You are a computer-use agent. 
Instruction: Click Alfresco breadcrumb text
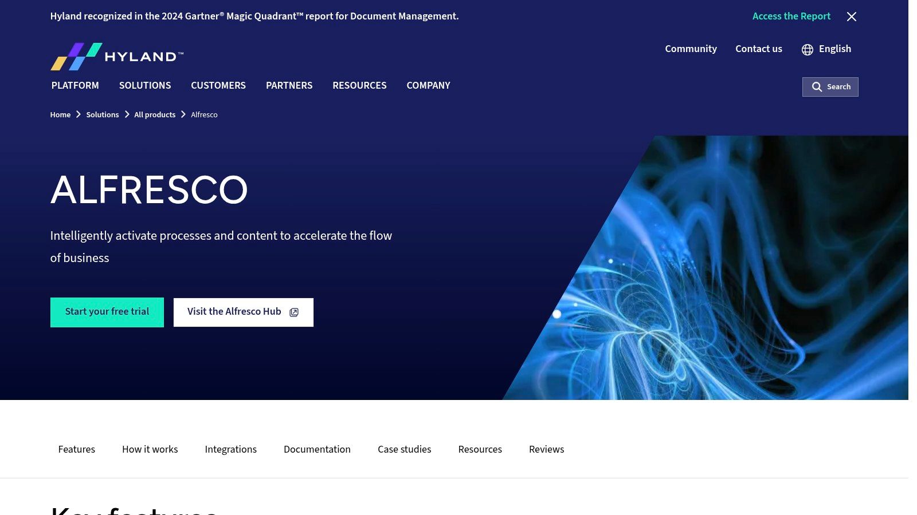tap(204, 114)
